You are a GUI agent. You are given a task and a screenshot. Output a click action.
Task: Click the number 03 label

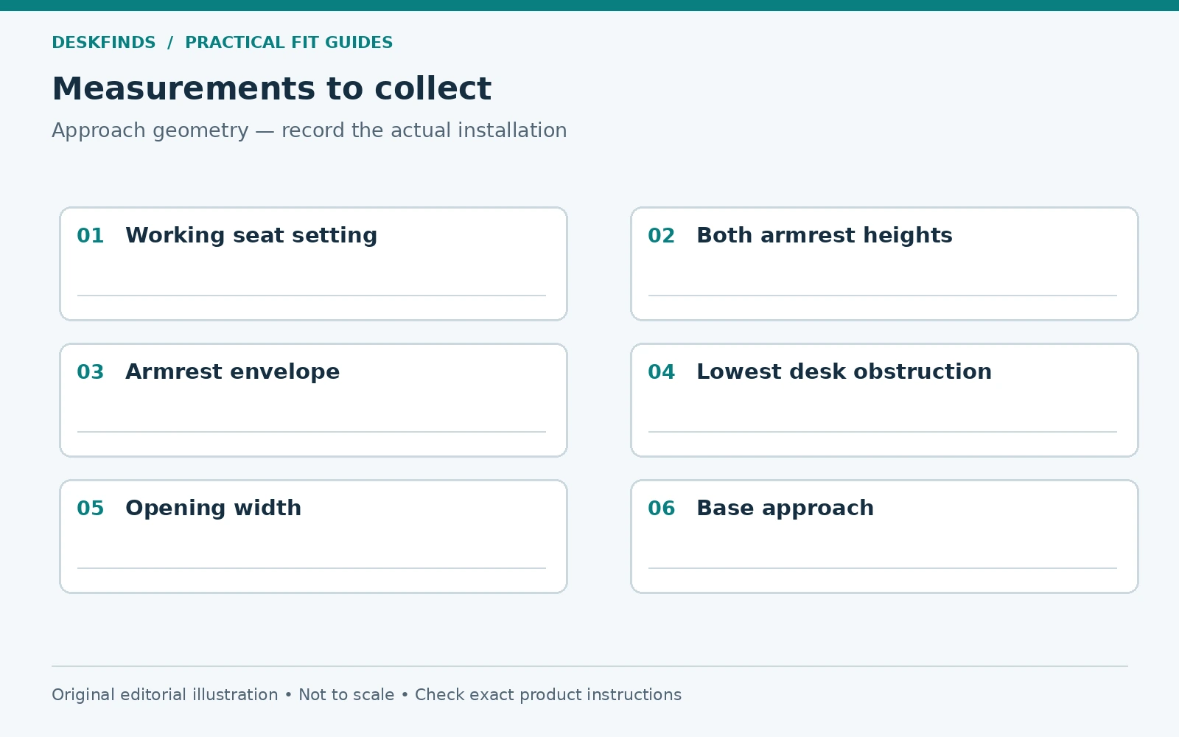coord(91,372)
